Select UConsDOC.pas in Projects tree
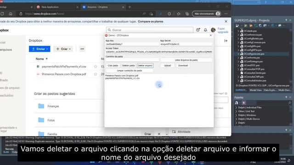 [x=252, y=65]
